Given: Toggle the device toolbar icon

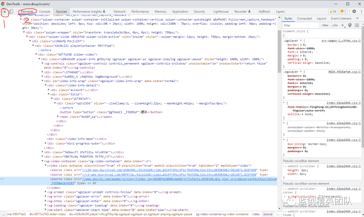Looking at the screenshot, I should (x=11, y=11).
